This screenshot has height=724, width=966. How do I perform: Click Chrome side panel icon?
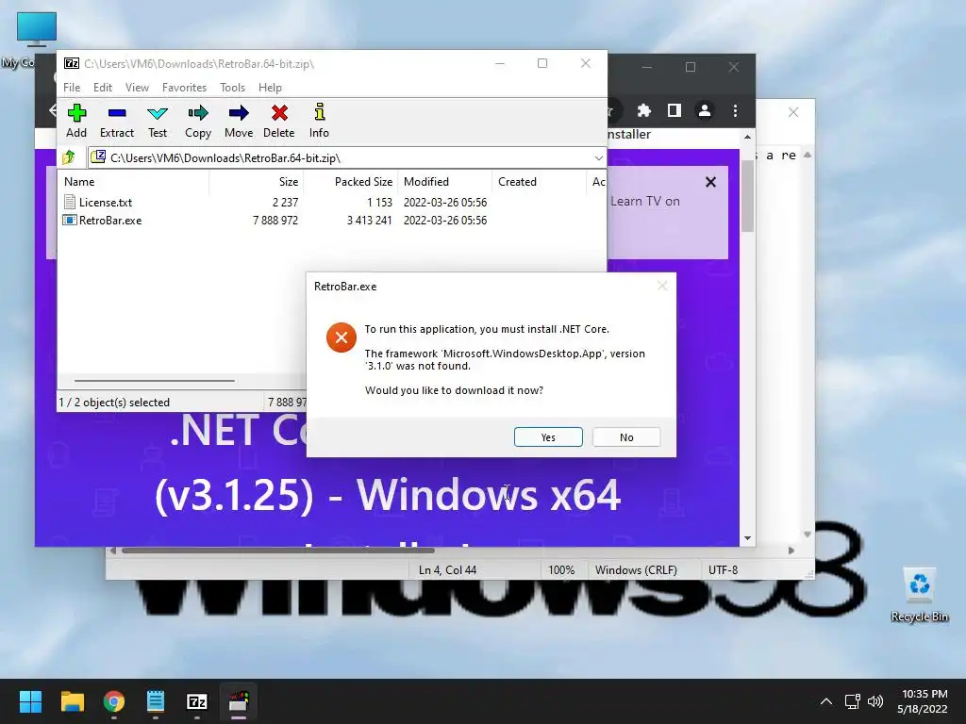pos(674,110)
